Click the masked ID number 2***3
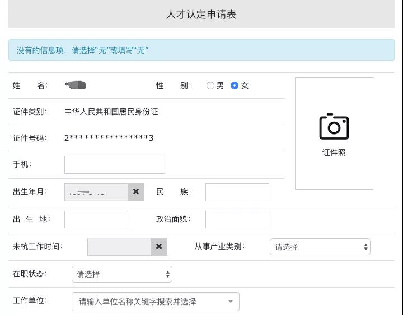The height and width of the screenshot is (315, 403). 109,138
